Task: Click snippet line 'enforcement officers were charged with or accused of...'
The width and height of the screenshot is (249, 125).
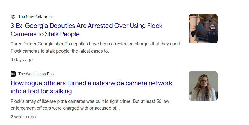Action: [65, 108]
